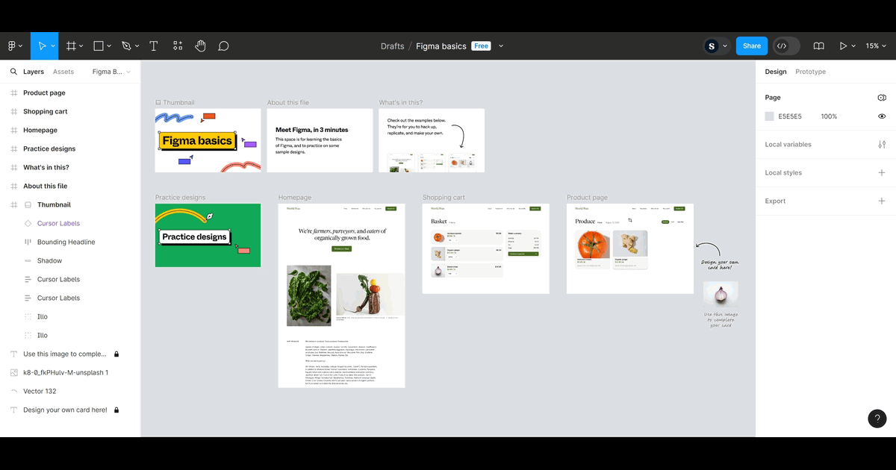Open Pen tool options dropdown arrow

pos(137,46)
